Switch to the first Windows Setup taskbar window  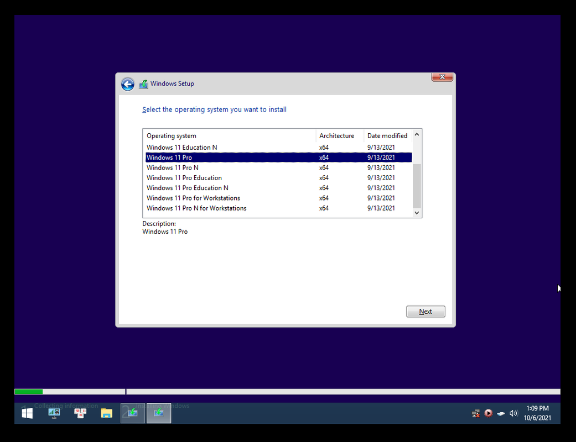(x=133, y=413)
